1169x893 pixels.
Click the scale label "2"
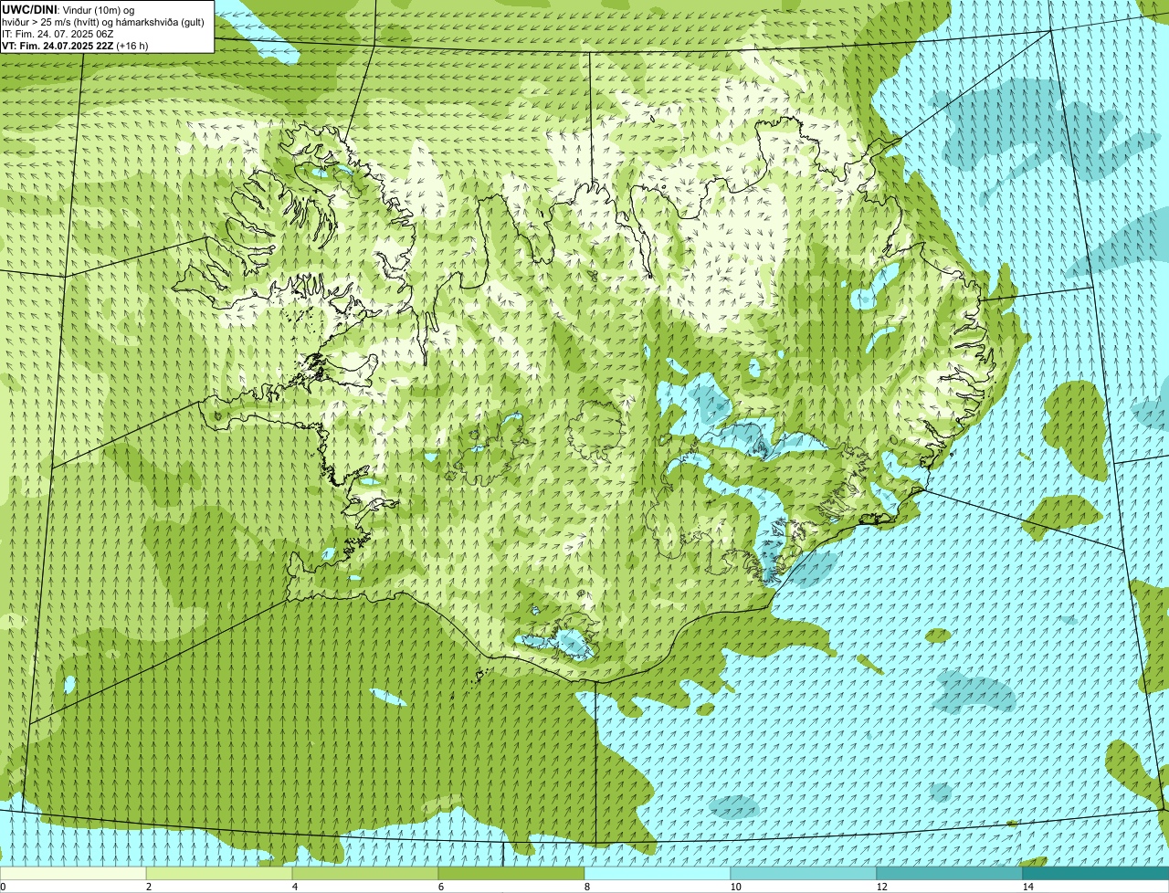(x=148, y=887)
